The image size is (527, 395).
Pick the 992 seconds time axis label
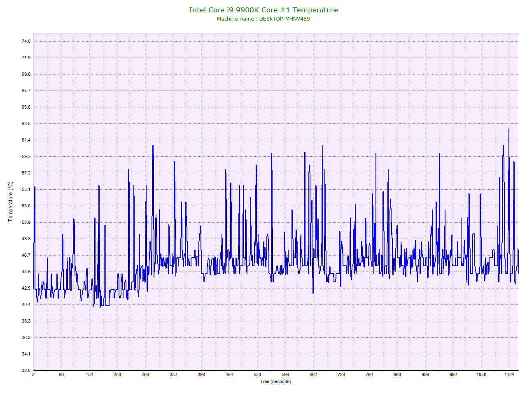point(453,374)
